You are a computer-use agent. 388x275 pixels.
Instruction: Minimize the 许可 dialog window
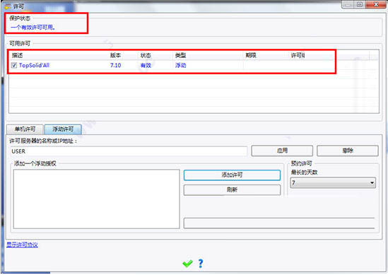[348, 5]
